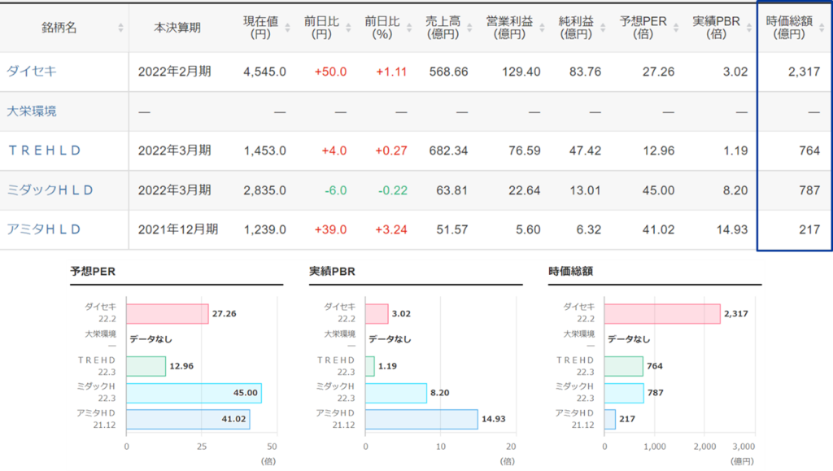Click アミタＨＬＤ net profit 6.32
Viewport: 833px width, 471px height.
point(589,230)
